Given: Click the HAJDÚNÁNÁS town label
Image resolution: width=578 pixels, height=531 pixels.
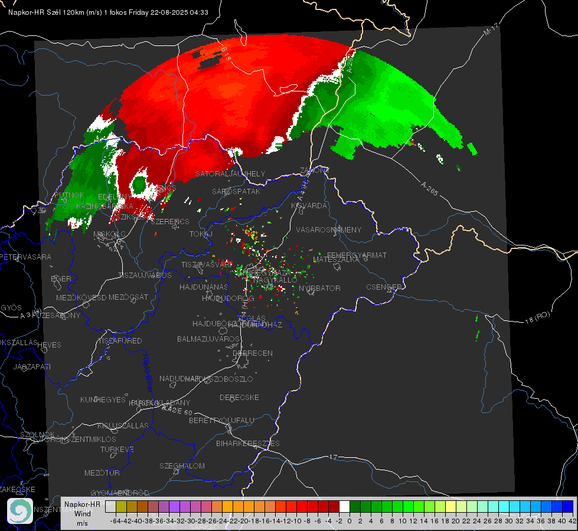Looking at the screenshot, I should pos(204,287).
